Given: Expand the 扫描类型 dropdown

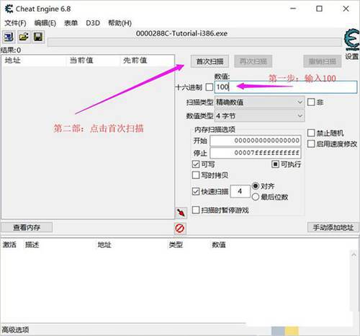Looking at the screenshot, I should (x=259, y=102).
